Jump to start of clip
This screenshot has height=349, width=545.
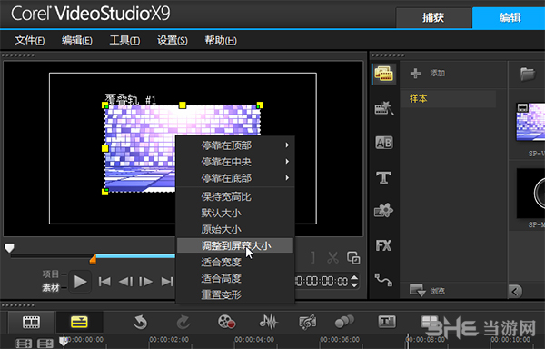[x=104, y=282]
